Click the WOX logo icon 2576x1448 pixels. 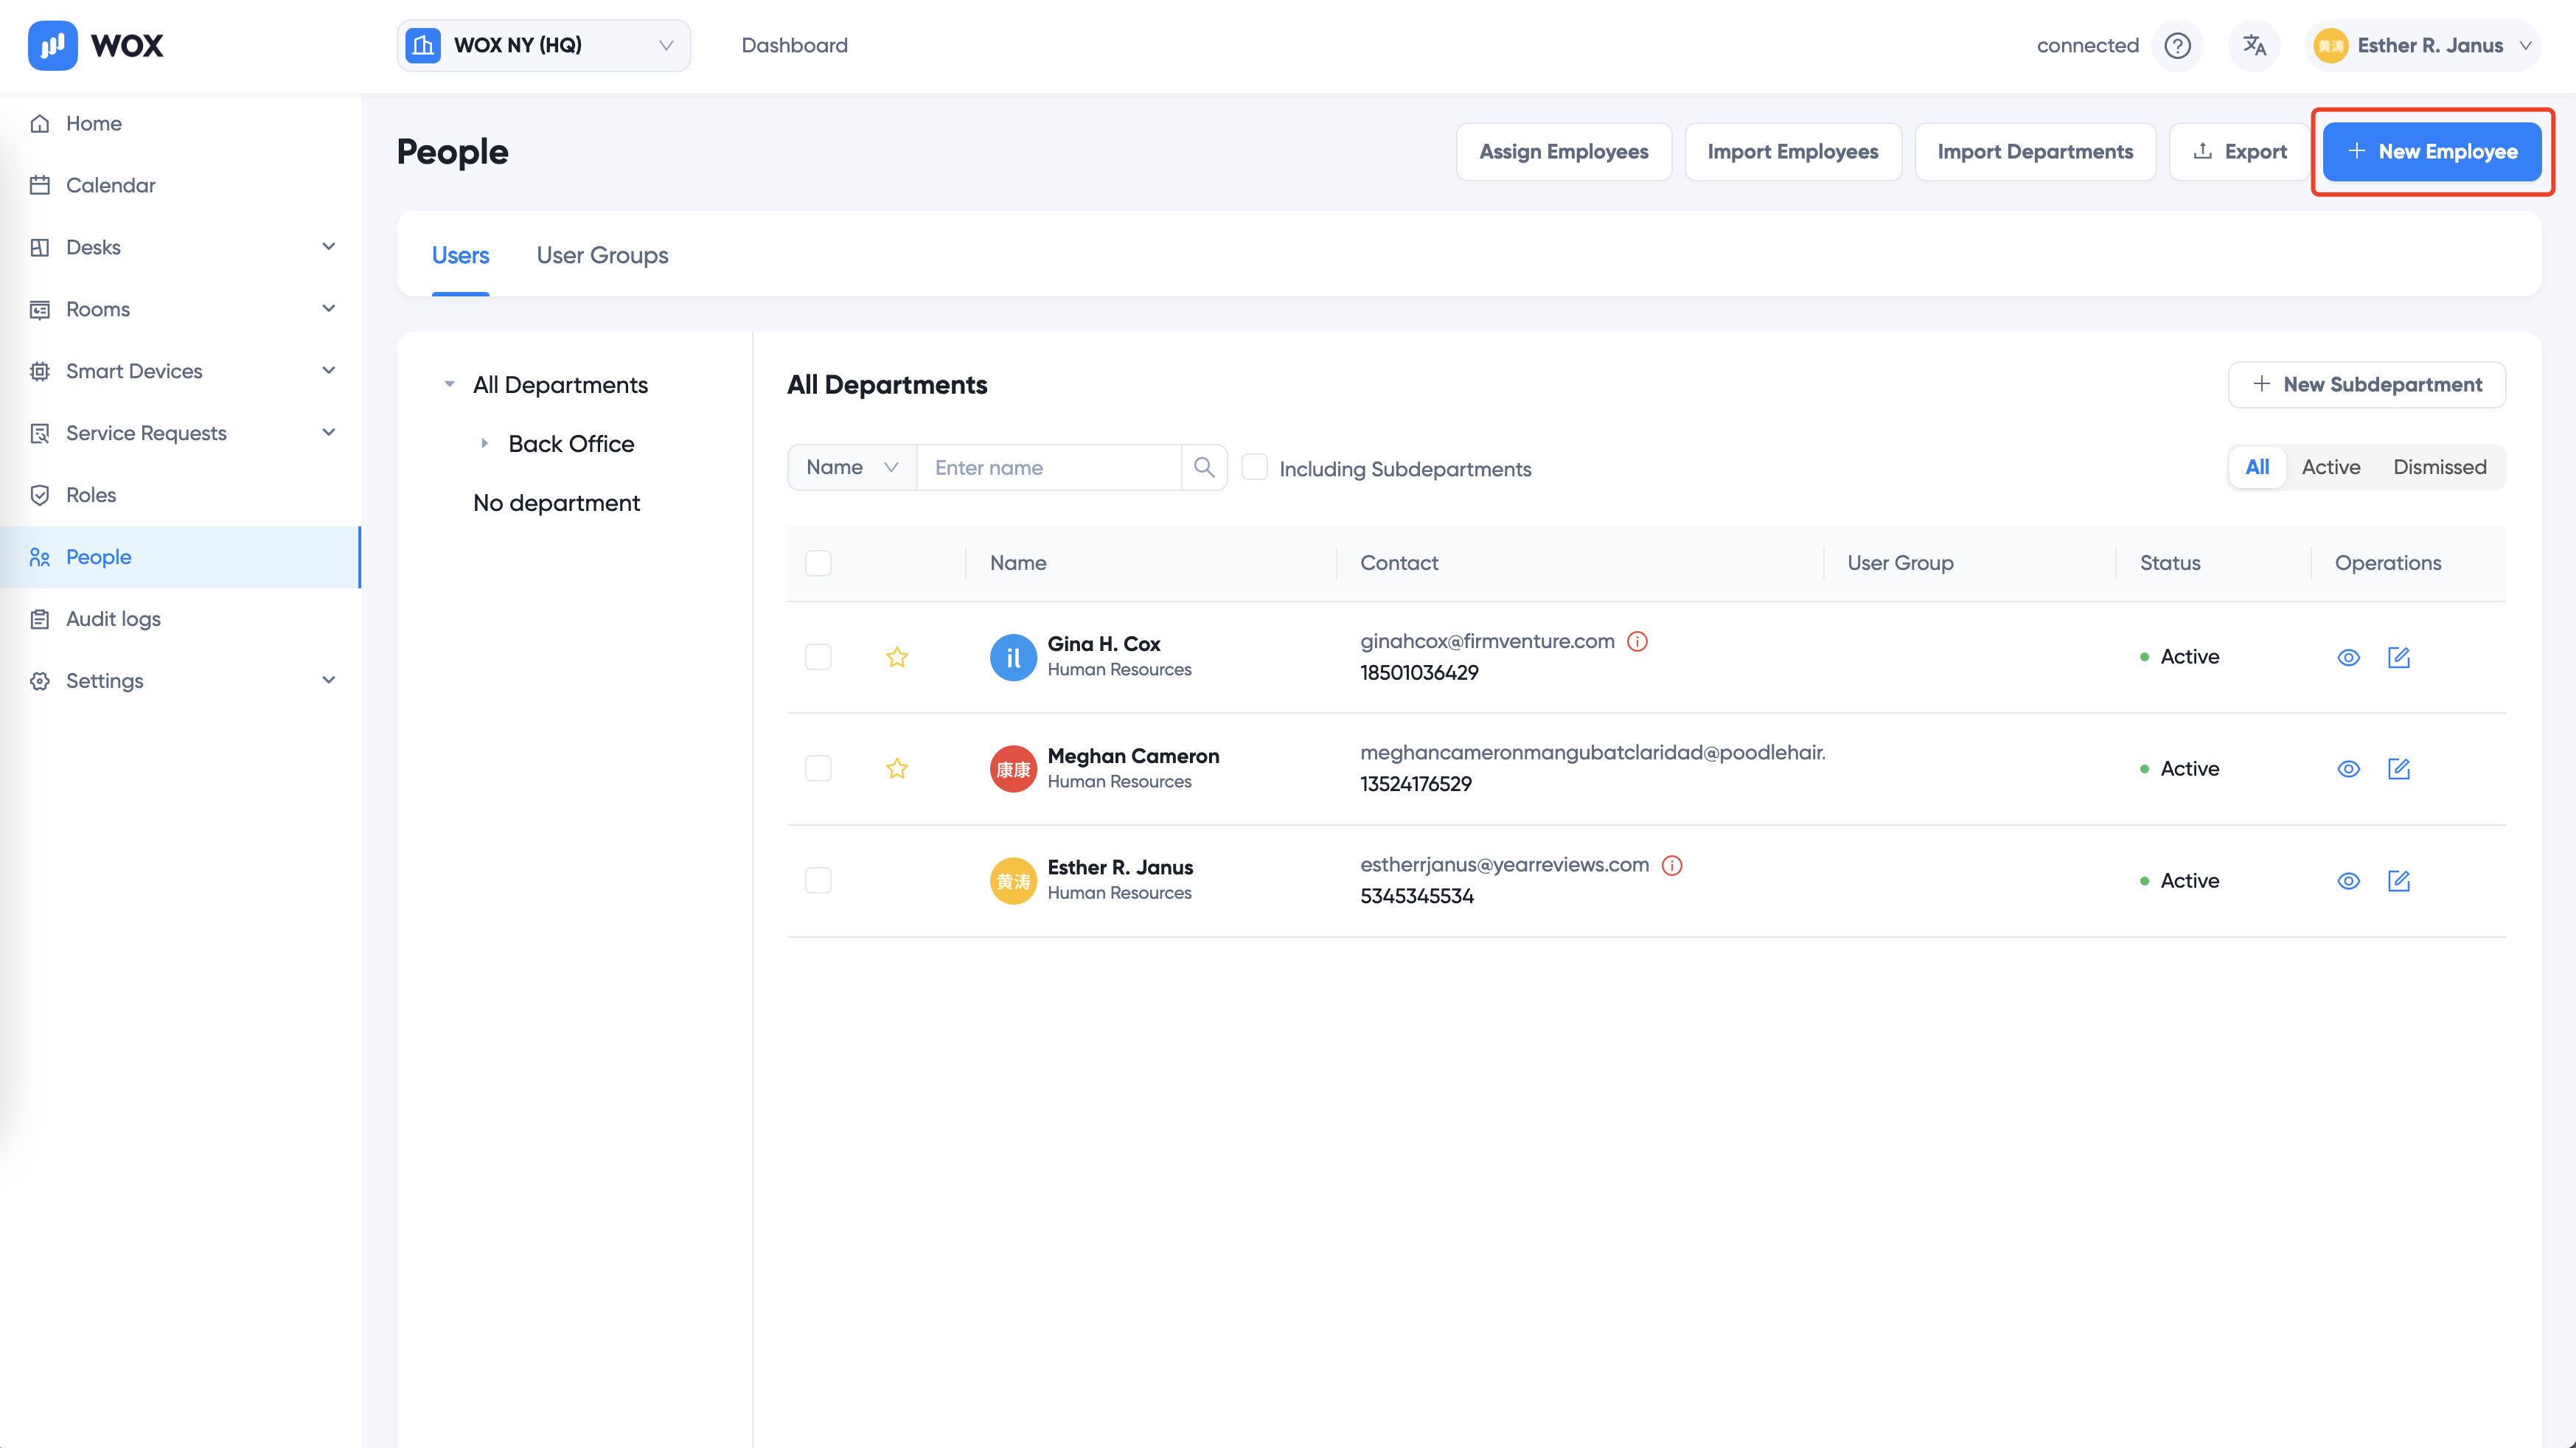52,45
